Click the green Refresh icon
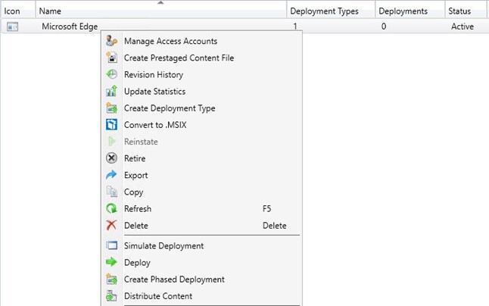 (111, 208)
